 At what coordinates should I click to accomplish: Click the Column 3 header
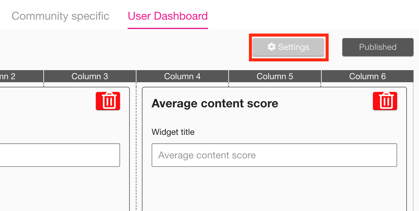point(89,76)
